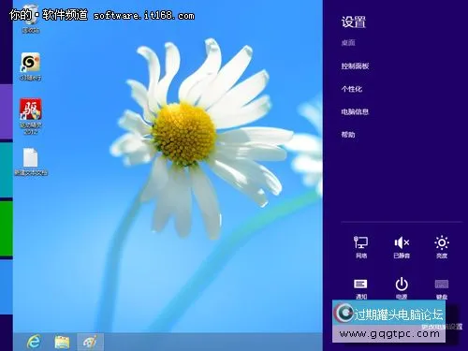This screenshot has width=468, height=351.
Task: Click the 通知 notifications icon
Action: tap(360, 288)
